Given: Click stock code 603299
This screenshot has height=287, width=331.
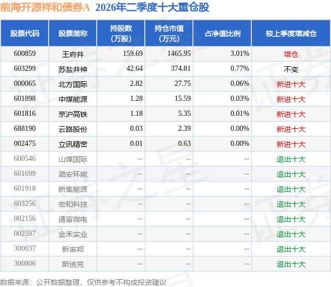Looking at the screenshot, I should click(x=25, y=68).
